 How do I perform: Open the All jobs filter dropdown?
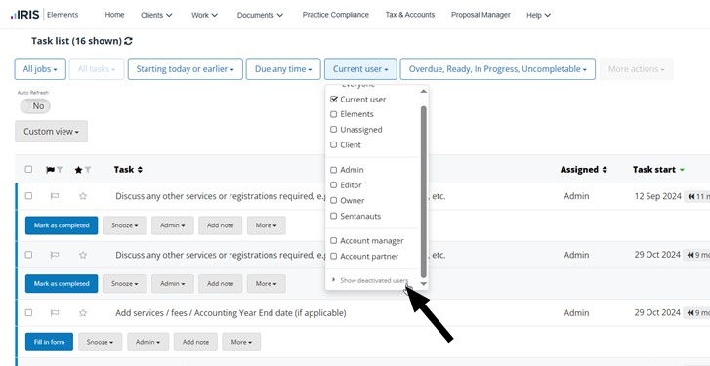tap(40, 69)
